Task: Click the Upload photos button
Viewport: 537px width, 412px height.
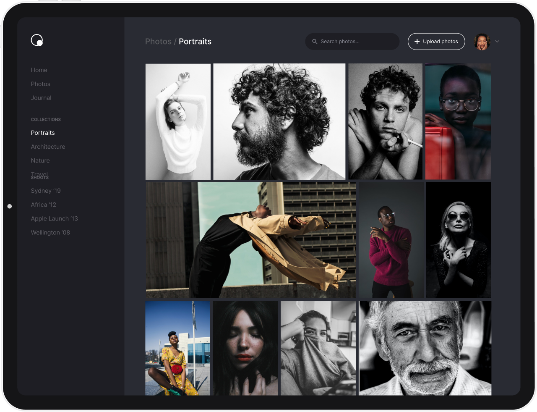Action: (436, 42)
